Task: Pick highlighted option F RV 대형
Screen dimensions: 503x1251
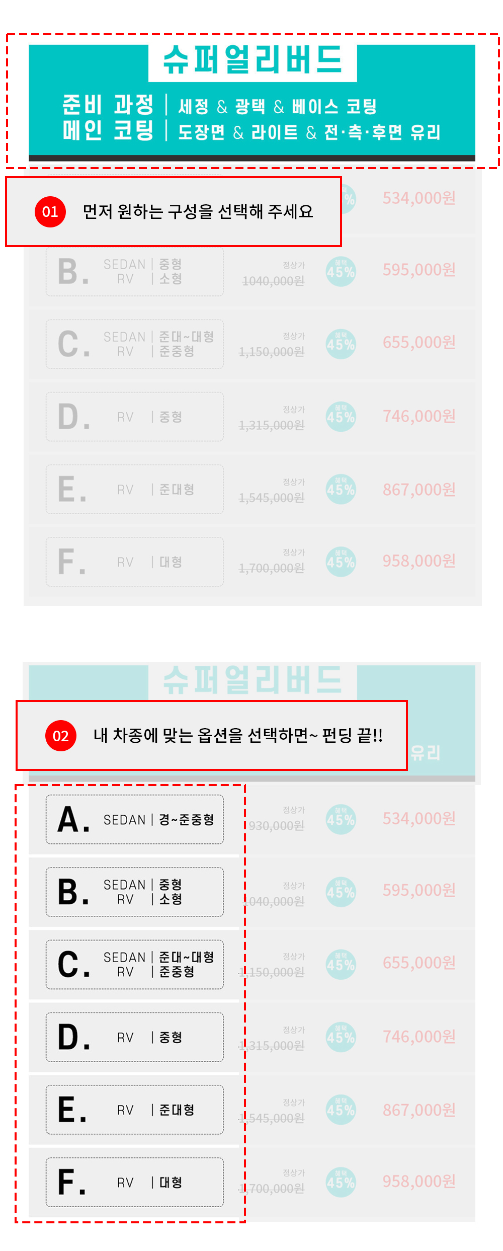Action: tap(134, 1182)
